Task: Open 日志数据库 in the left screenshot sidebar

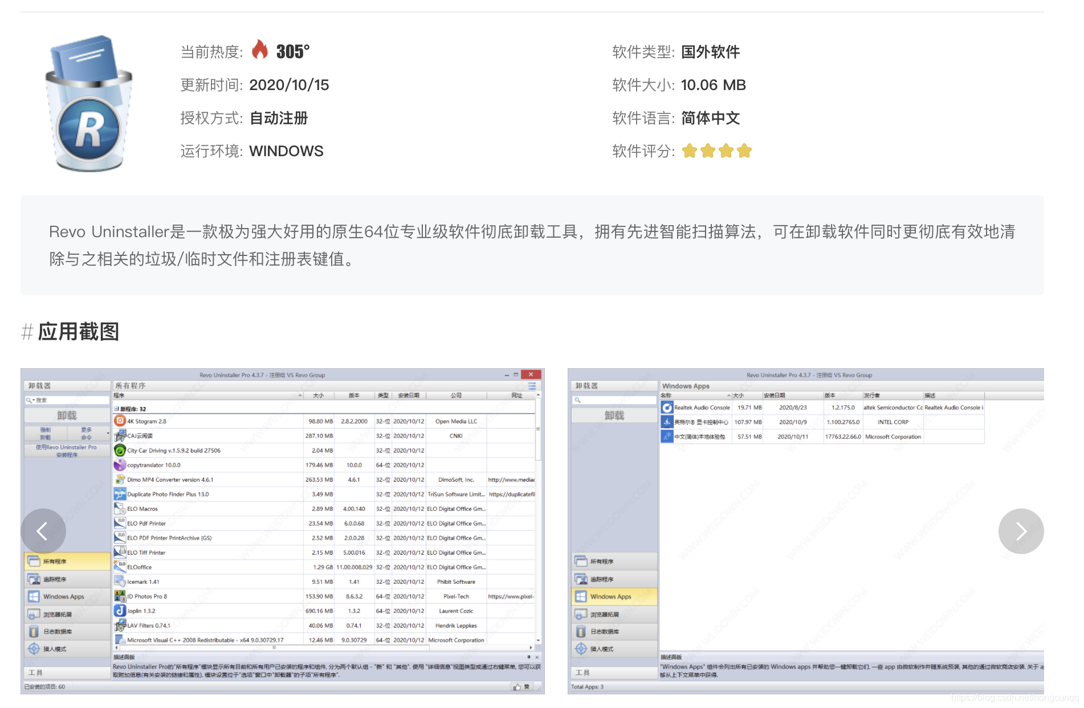Action: (67, 632)
